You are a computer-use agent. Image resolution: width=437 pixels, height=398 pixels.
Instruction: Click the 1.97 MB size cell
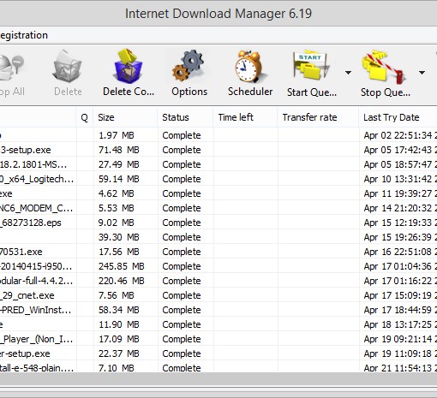pyautogui.click(x=117, y=135)
